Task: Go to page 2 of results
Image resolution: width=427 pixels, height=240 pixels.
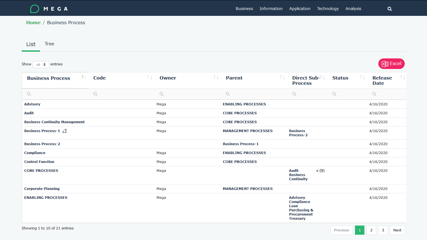Action: coord(371,230)
